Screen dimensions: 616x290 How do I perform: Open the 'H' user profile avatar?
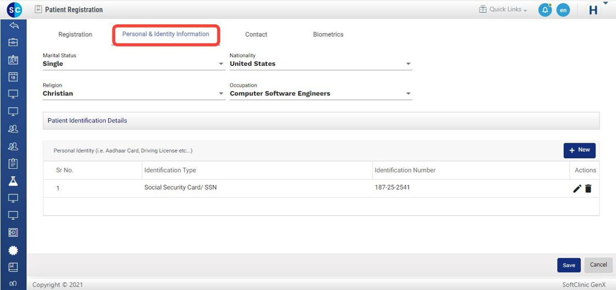tap(593, 10)
